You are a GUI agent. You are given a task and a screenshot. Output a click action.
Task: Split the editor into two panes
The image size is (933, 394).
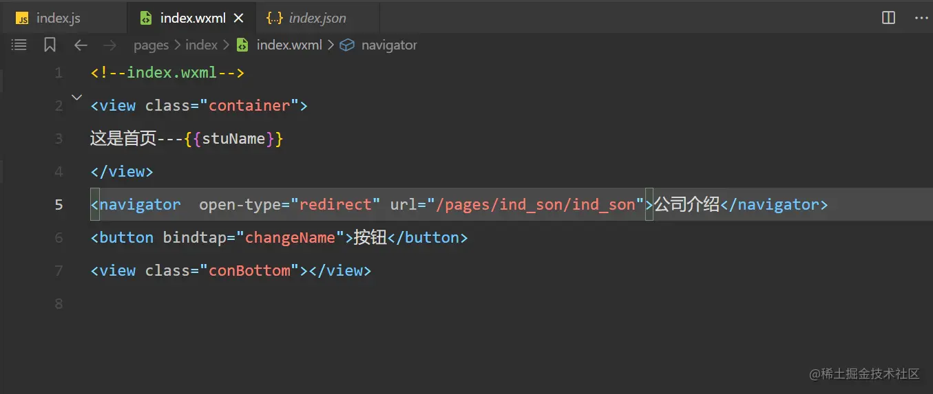[x=889, y=18]
